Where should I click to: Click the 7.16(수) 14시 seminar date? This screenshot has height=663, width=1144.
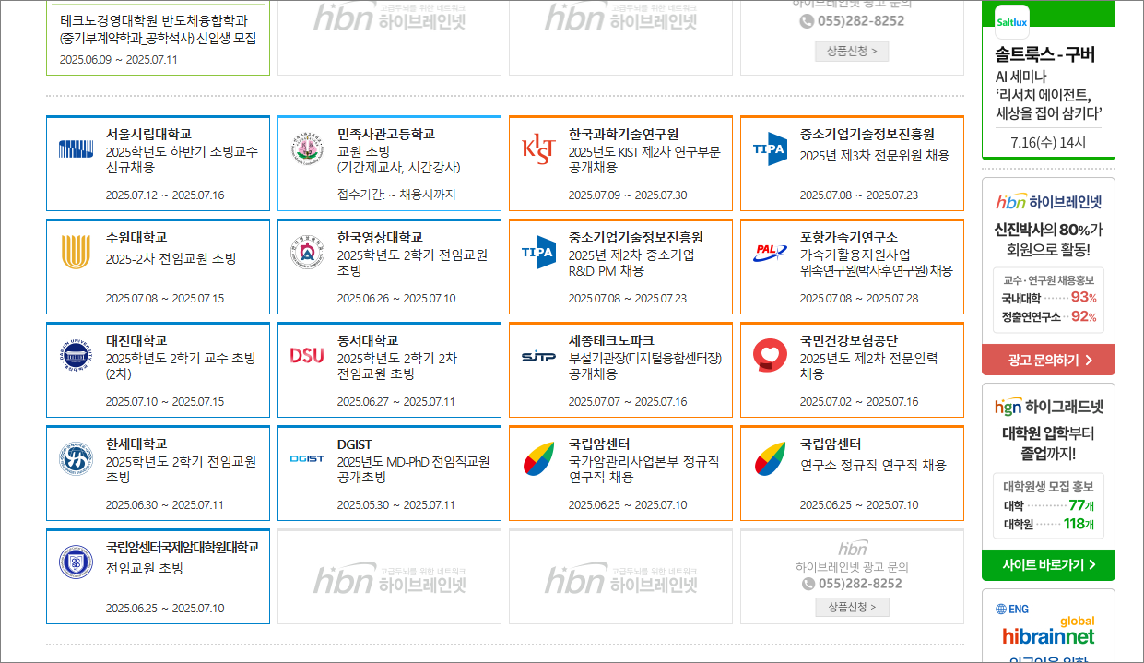click(1048, 142)
